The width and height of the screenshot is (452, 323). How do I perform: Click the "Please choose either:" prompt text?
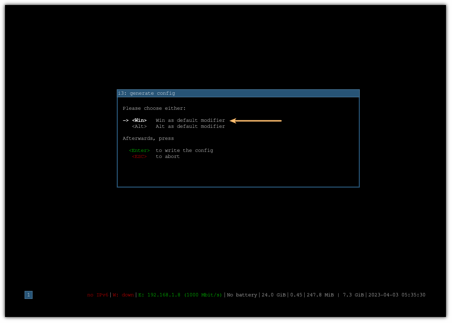click(154, 108)
